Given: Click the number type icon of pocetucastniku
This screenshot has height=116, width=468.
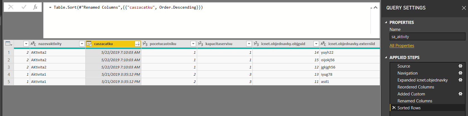Looking at the screenshot, I should [145, 44].
